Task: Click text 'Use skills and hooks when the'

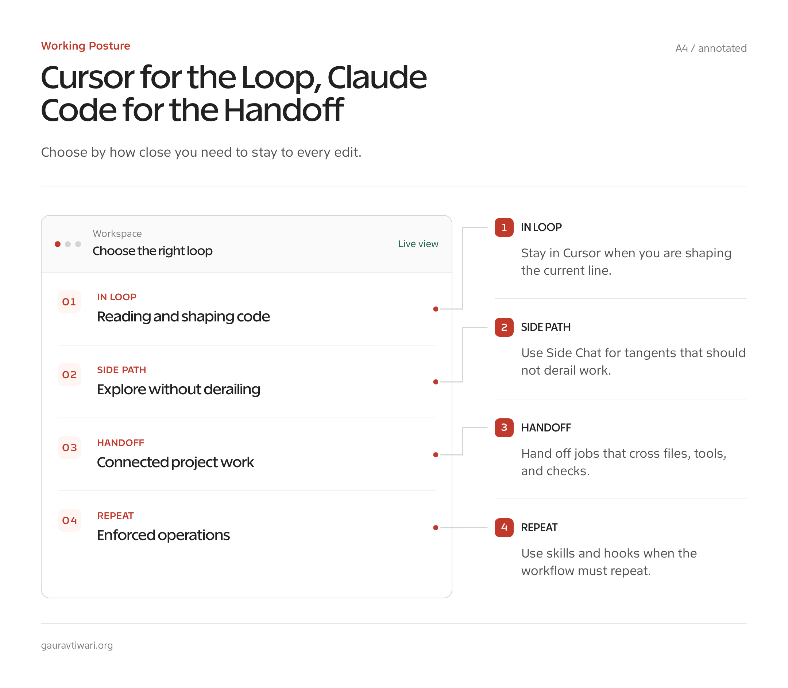Action: pyautogui.click(x=609, y=554)
